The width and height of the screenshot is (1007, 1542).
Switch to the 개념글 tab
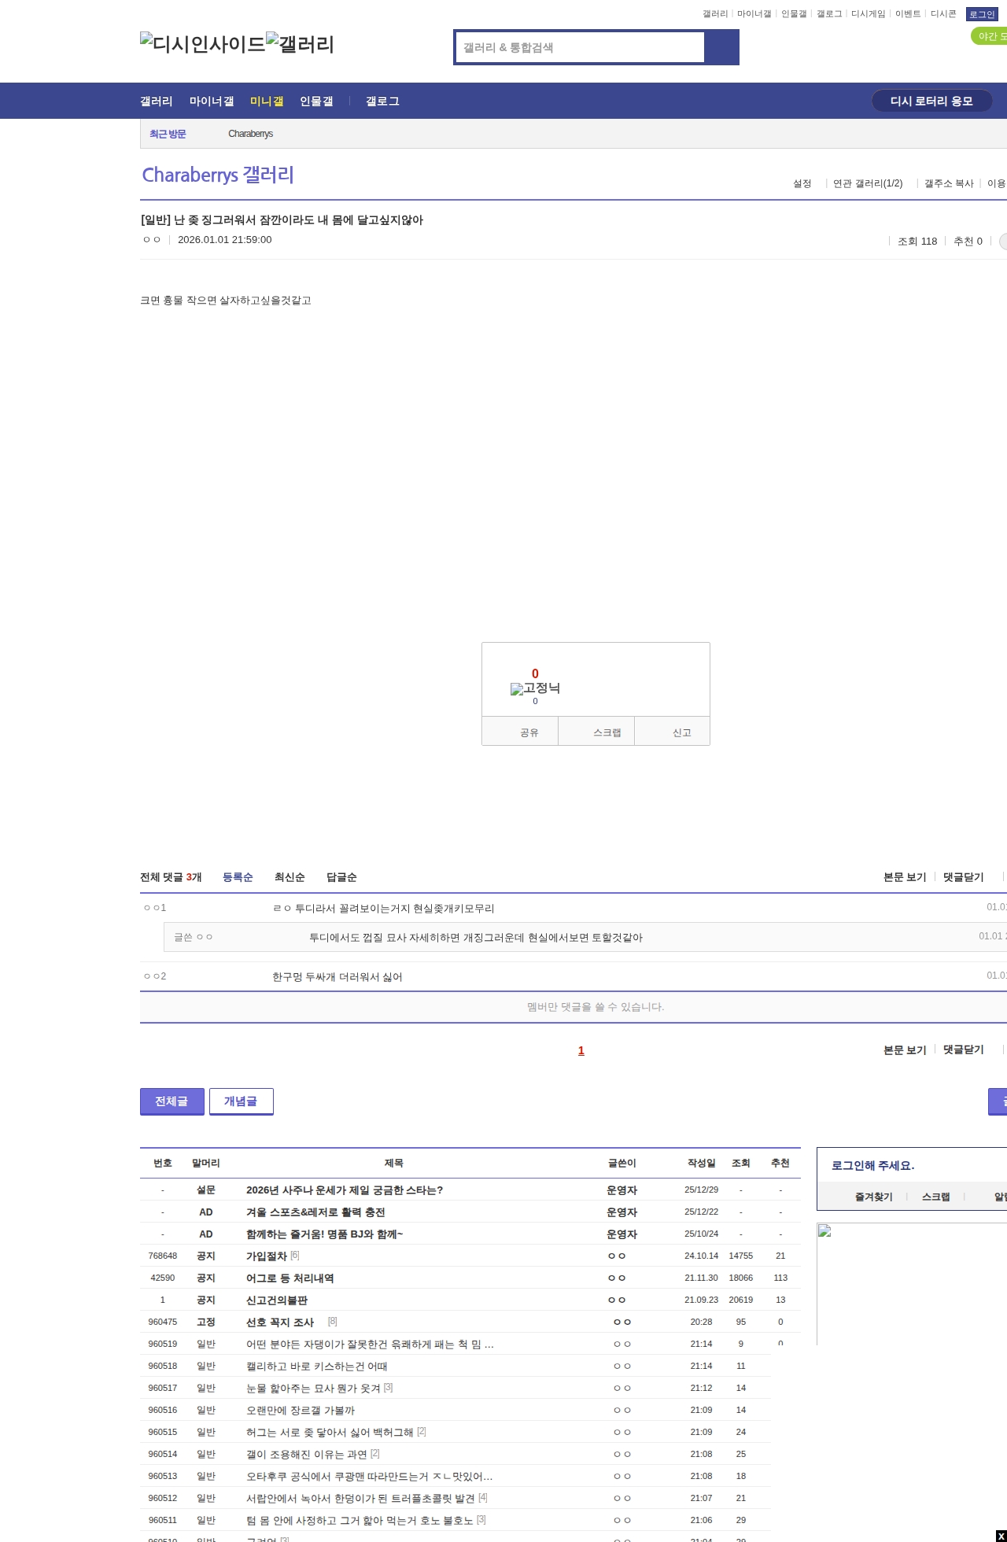click(x=241, y=1101)
